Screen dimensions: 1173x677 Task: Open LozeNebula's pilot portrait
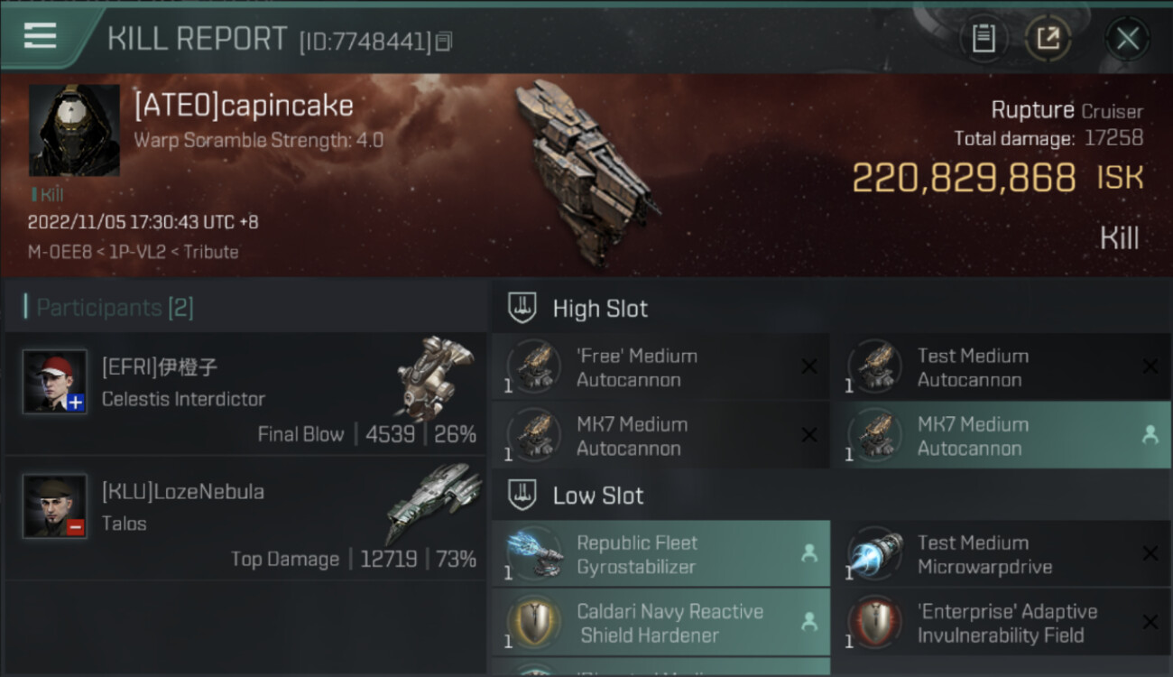pos(55,505)
